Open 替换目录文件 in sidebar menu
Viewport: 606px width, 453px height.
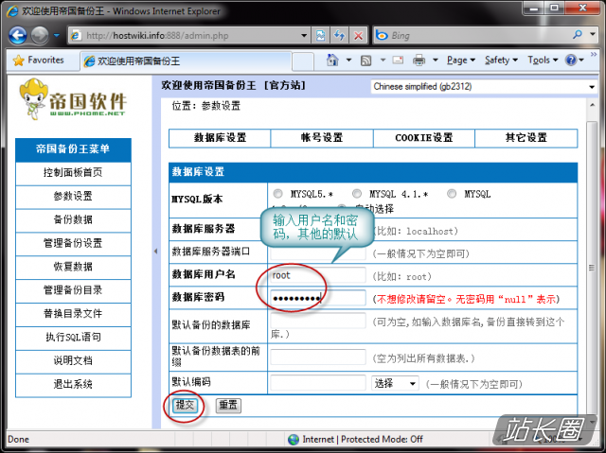coord(73,314)
